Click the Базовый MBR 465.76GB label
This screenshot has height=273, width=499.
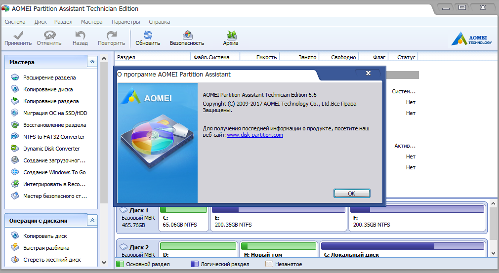click(138, 222)
